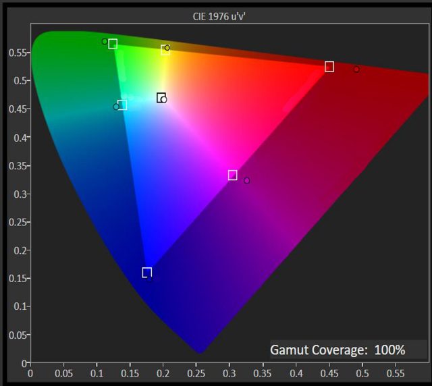Select the red measured circle marker

(356, 69)
